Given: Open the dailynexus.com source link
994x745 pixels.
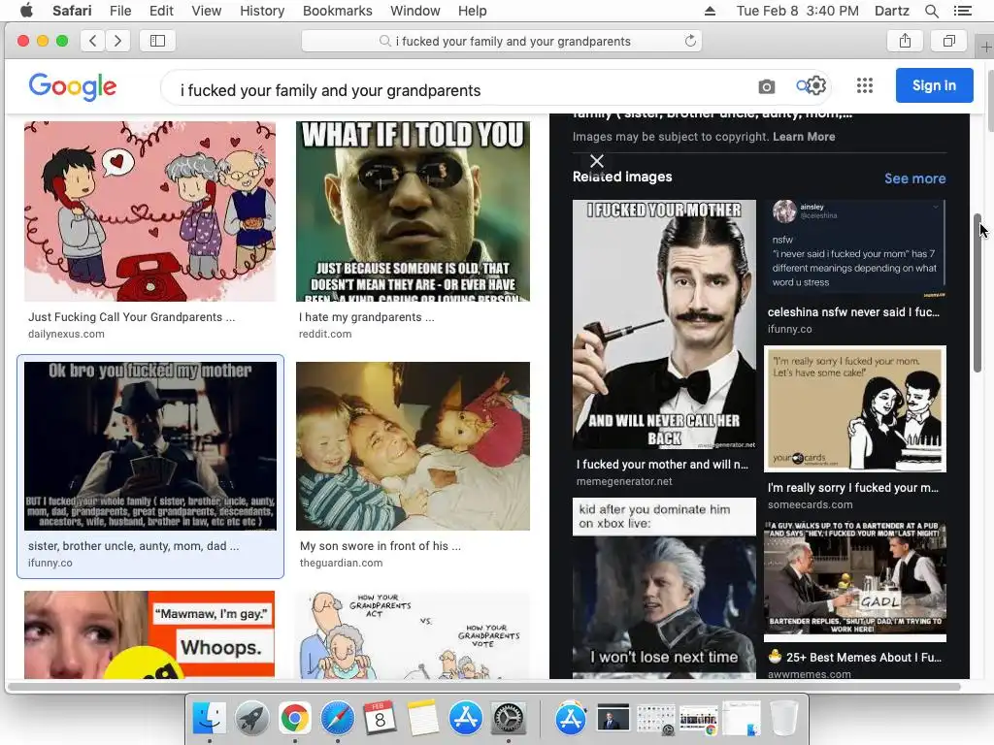Looking at the screenshot, I should [67, 334].
